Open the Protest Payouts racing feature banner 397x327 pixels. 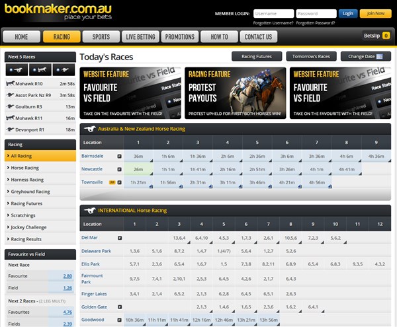[x=235, y=93]
